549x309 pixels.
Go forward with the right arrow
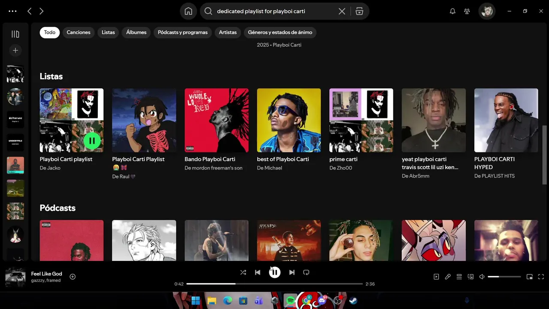pyautogui.click(x=41, y=11)
